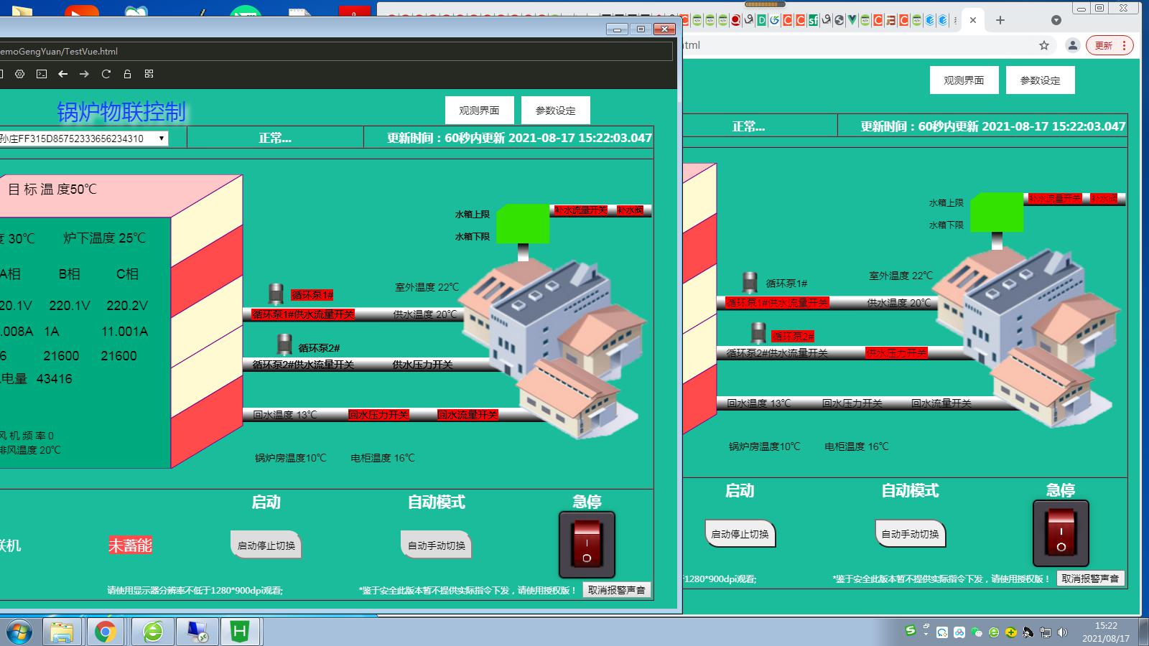Click the settings gear icon in HBuilder preview toolbar
1149x646 pixels.
click(x=20, y=74)
